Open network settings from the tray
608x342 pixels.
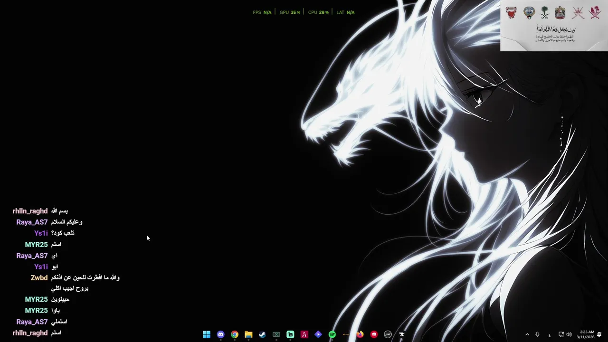click(561, 334)
